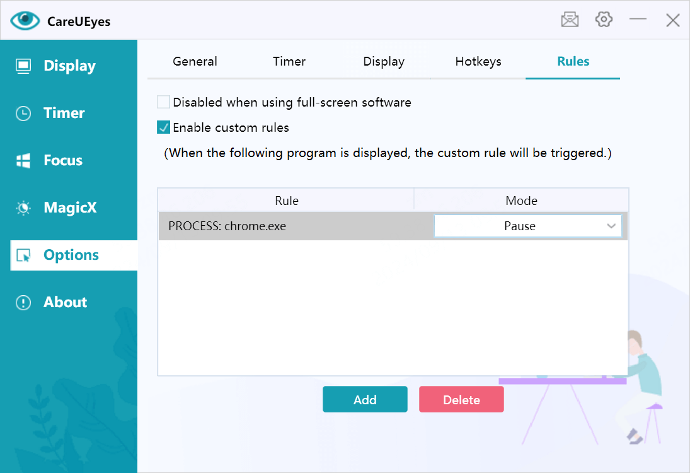Switch to the General tab

195,61
